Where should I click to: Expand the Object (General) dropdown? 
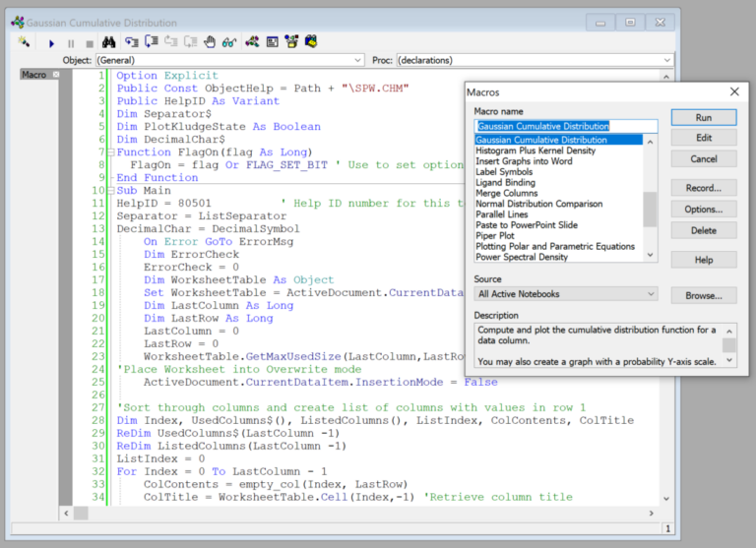(x=357, y=60)
